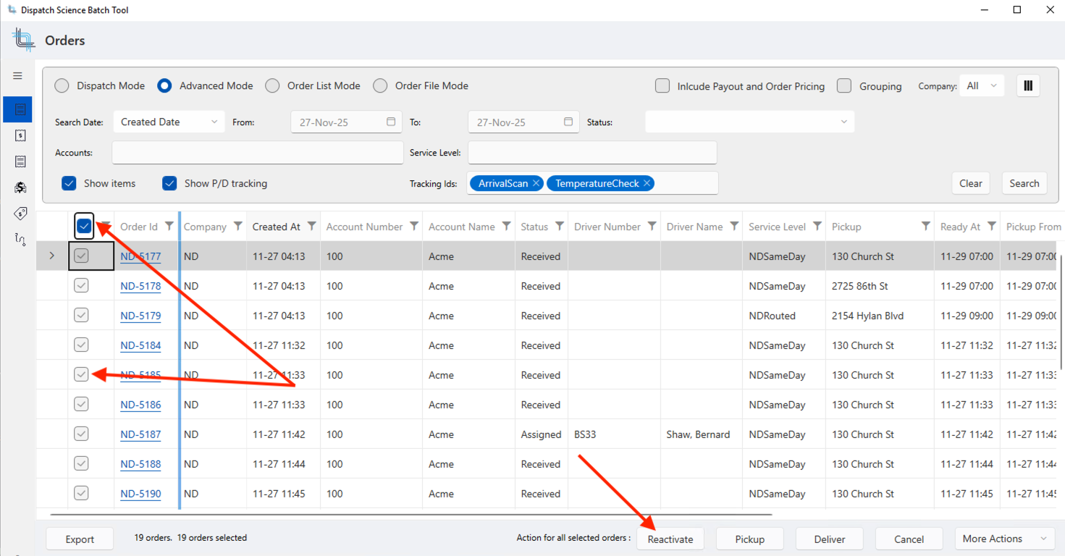Filter the Order Id column
This screenshot has width=1065, height=556.
[x=169, y=227]
